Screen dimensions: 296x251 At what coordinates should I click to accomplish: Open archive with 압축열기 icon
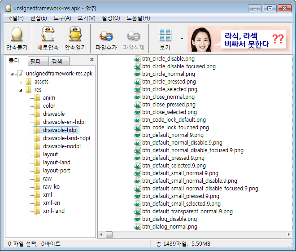point(75,34)
